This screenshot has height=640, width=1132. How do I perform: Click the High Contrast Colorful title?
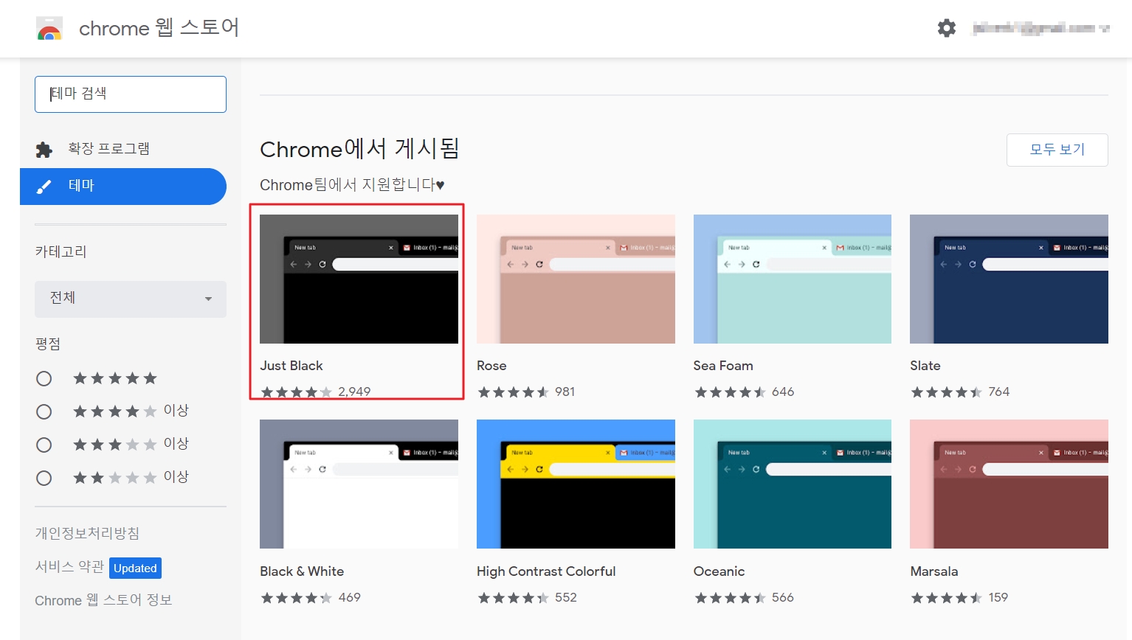[546, 571]
